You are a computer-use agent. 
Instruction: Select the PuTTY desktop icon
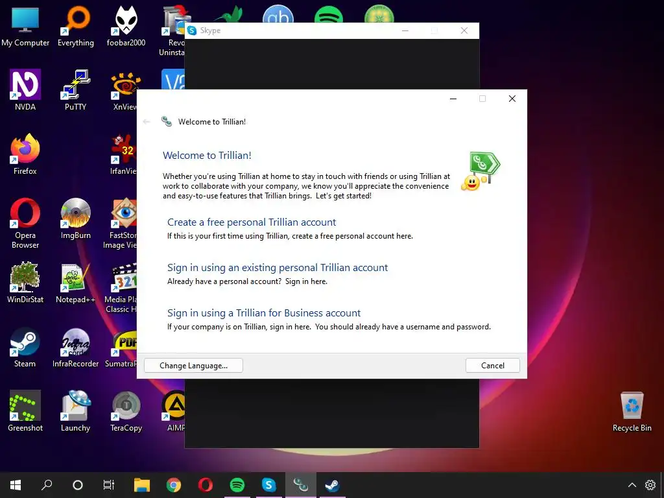coord(75,89)
